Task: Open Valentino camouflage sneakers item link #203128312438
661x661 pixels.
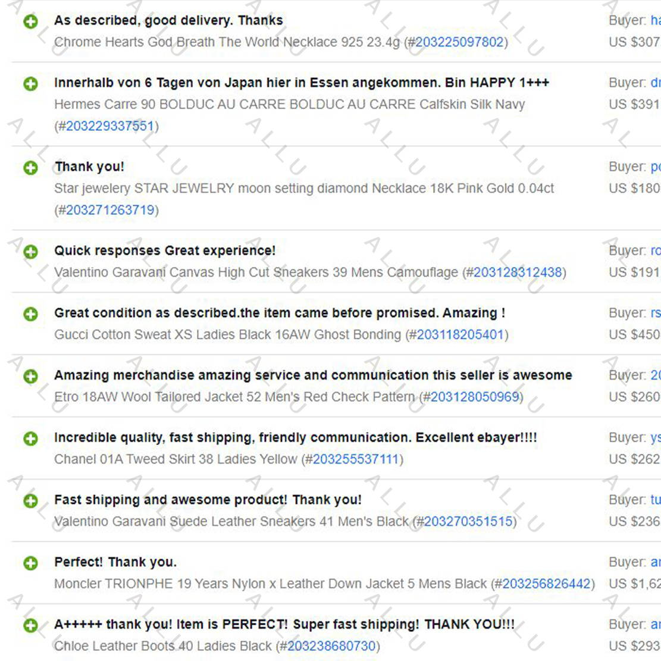Action: tap(518, 272)
